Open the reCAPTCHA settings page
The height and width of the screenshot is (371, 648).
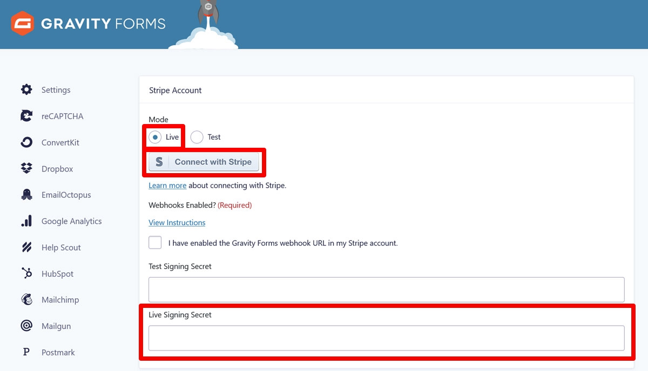pyautogui.click(x=63, y=116)
